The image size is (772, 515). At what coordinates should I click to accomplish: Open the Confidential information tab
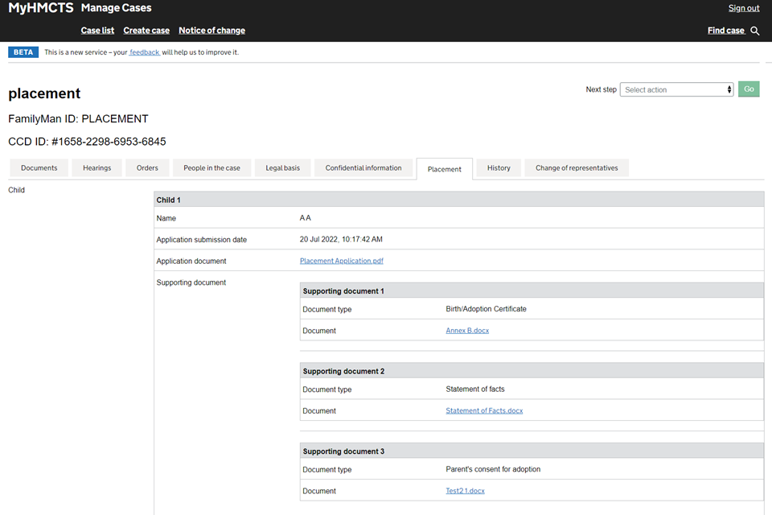(x=363, y=168)
